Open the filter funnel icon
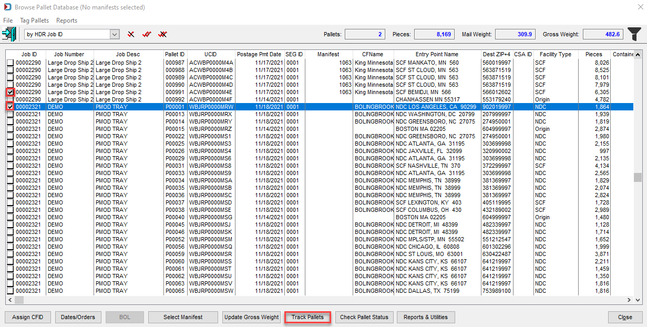This screenshot has height=327, width=647. [634, 34]
